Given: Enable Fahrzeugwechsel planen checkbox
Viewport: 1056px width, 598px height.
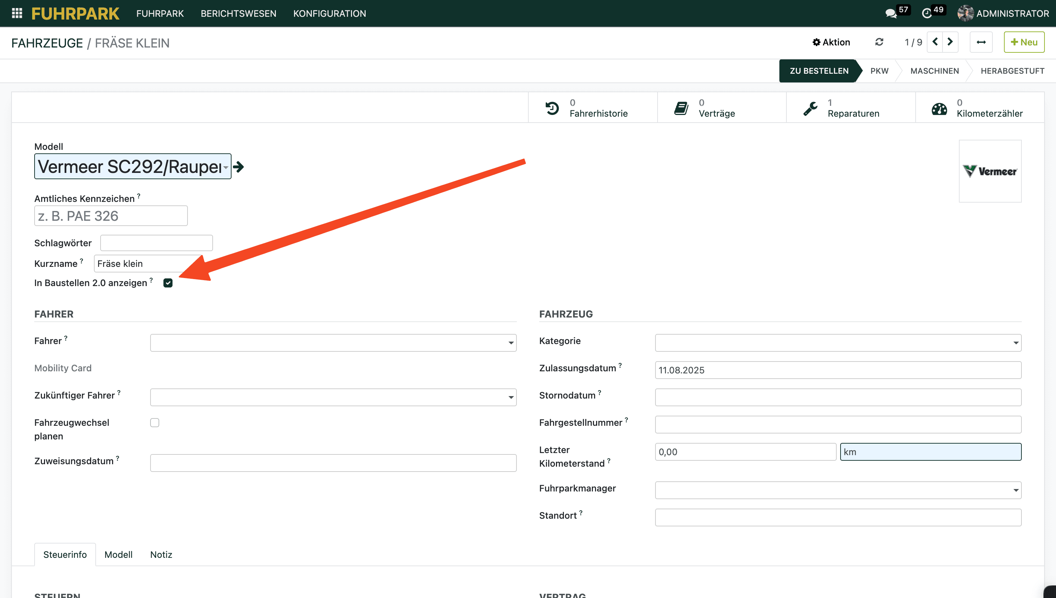Looking at the screenshot, I should (x=154, y=423).
